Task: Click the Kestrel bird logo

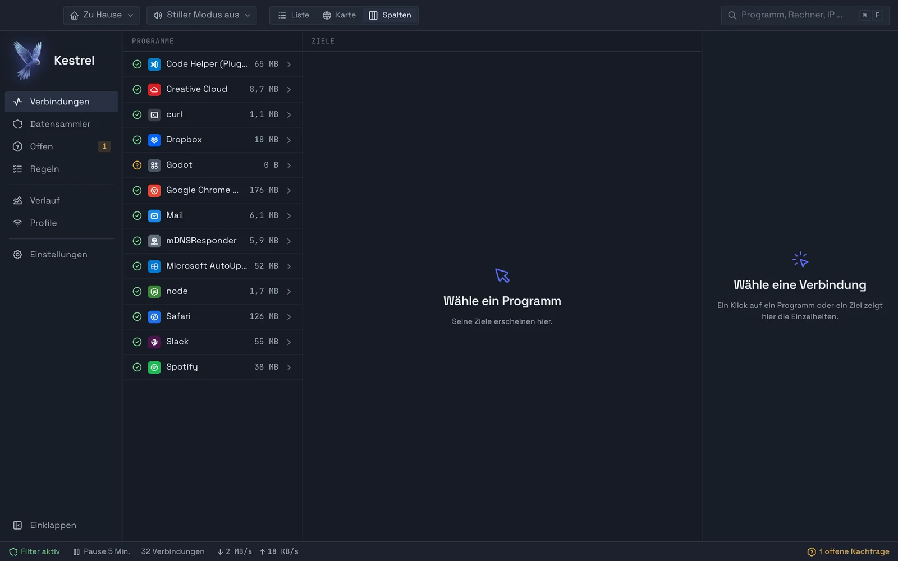Action: point(28,60)
